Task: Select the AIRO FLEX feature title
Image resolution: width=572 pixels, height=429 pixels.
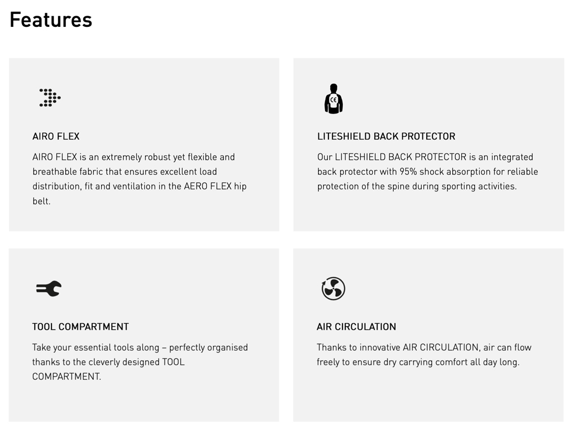Action: coord(56,136)
